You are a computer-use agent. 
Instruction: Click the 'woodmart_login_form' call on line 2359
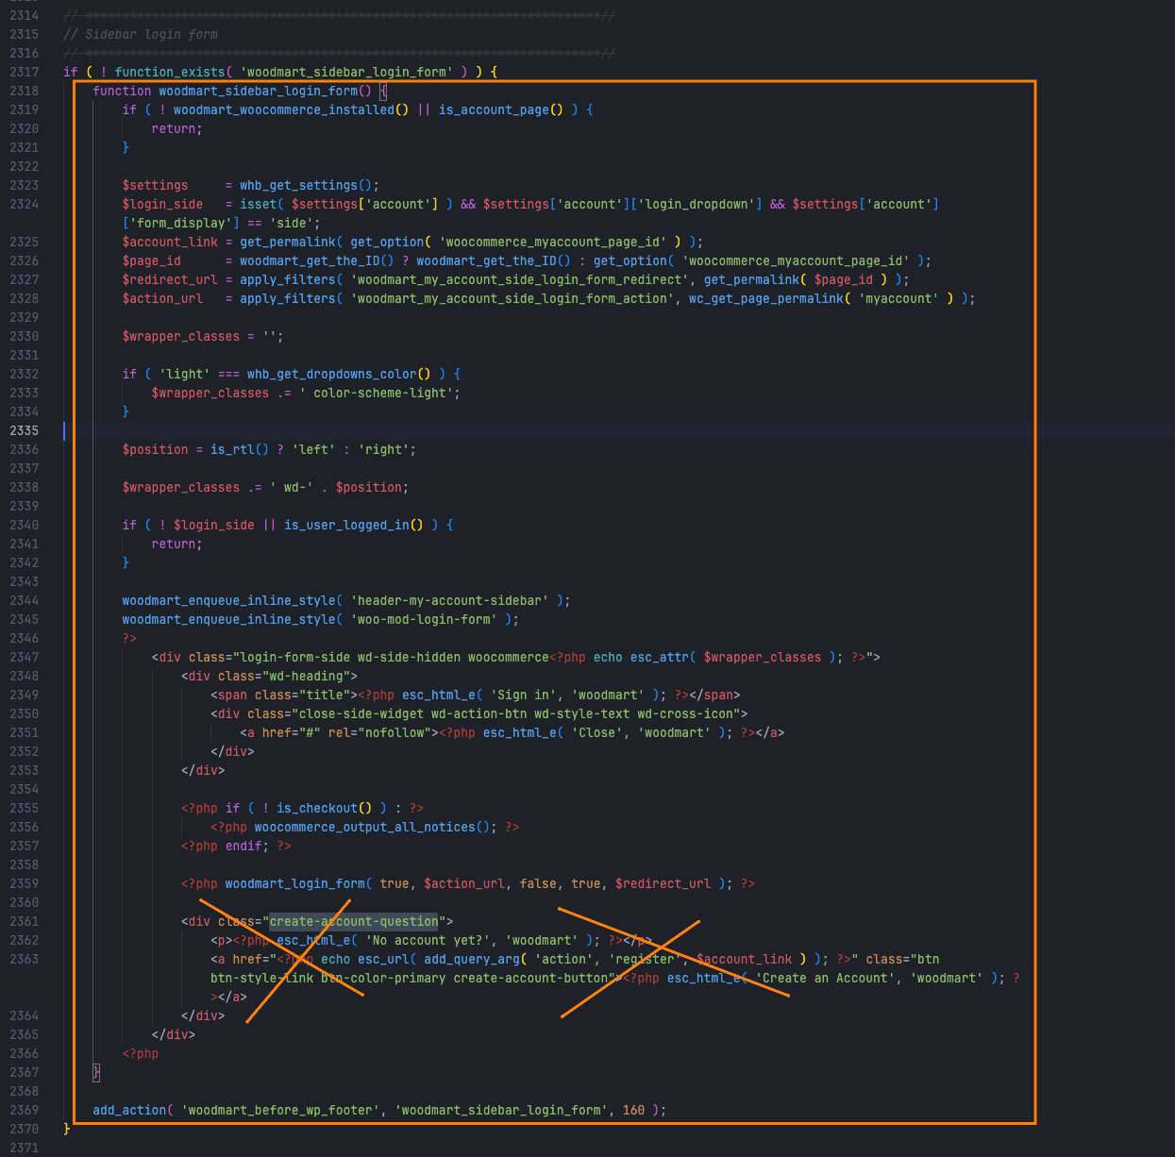coord(294,883)
